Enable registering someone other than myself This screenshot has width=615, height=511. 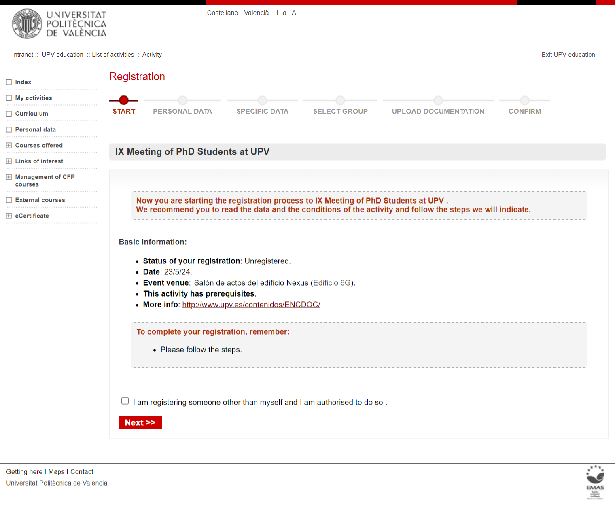[x=125, y=401]
